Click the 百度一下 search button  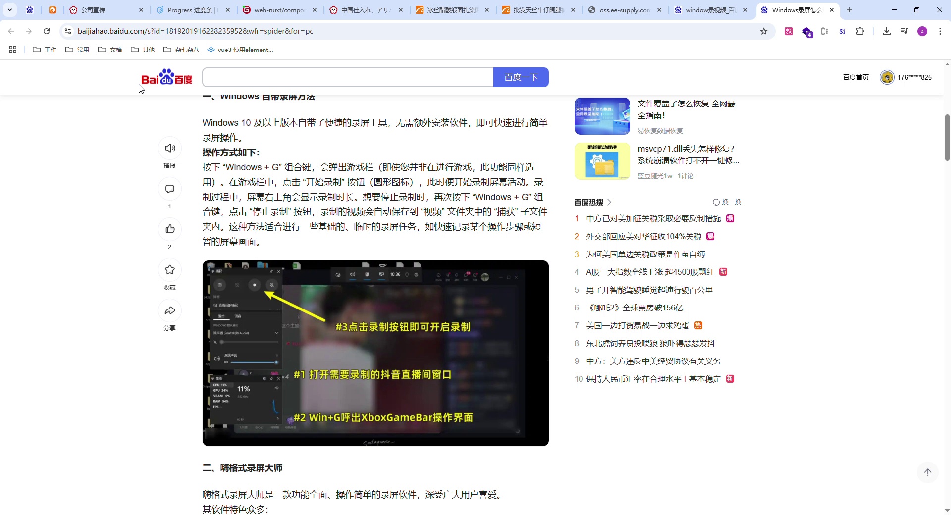click(x=521, y=77)
